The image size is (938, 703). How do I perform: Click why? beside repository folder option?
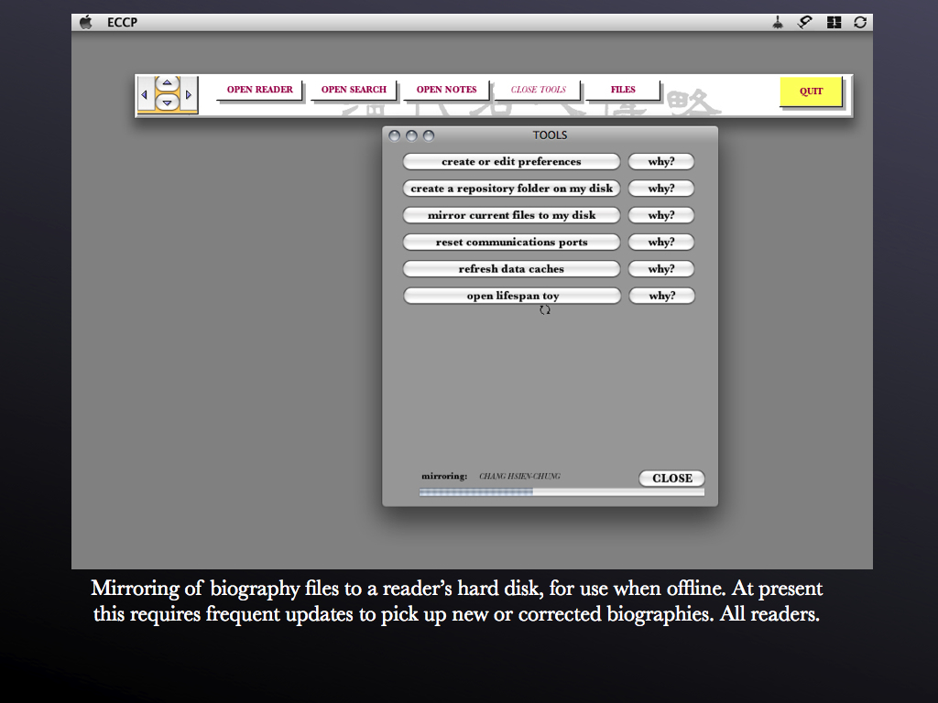point(661,189)
